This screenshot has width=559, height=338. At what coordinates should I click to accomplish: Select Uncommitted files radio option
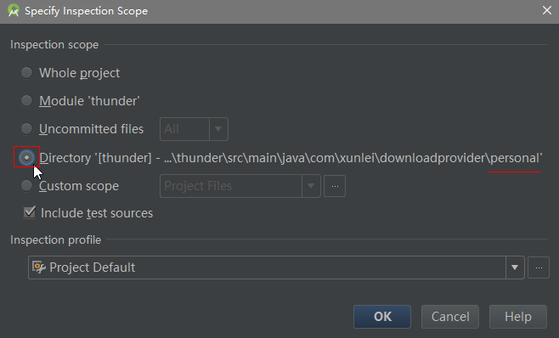tap(26, 129)
